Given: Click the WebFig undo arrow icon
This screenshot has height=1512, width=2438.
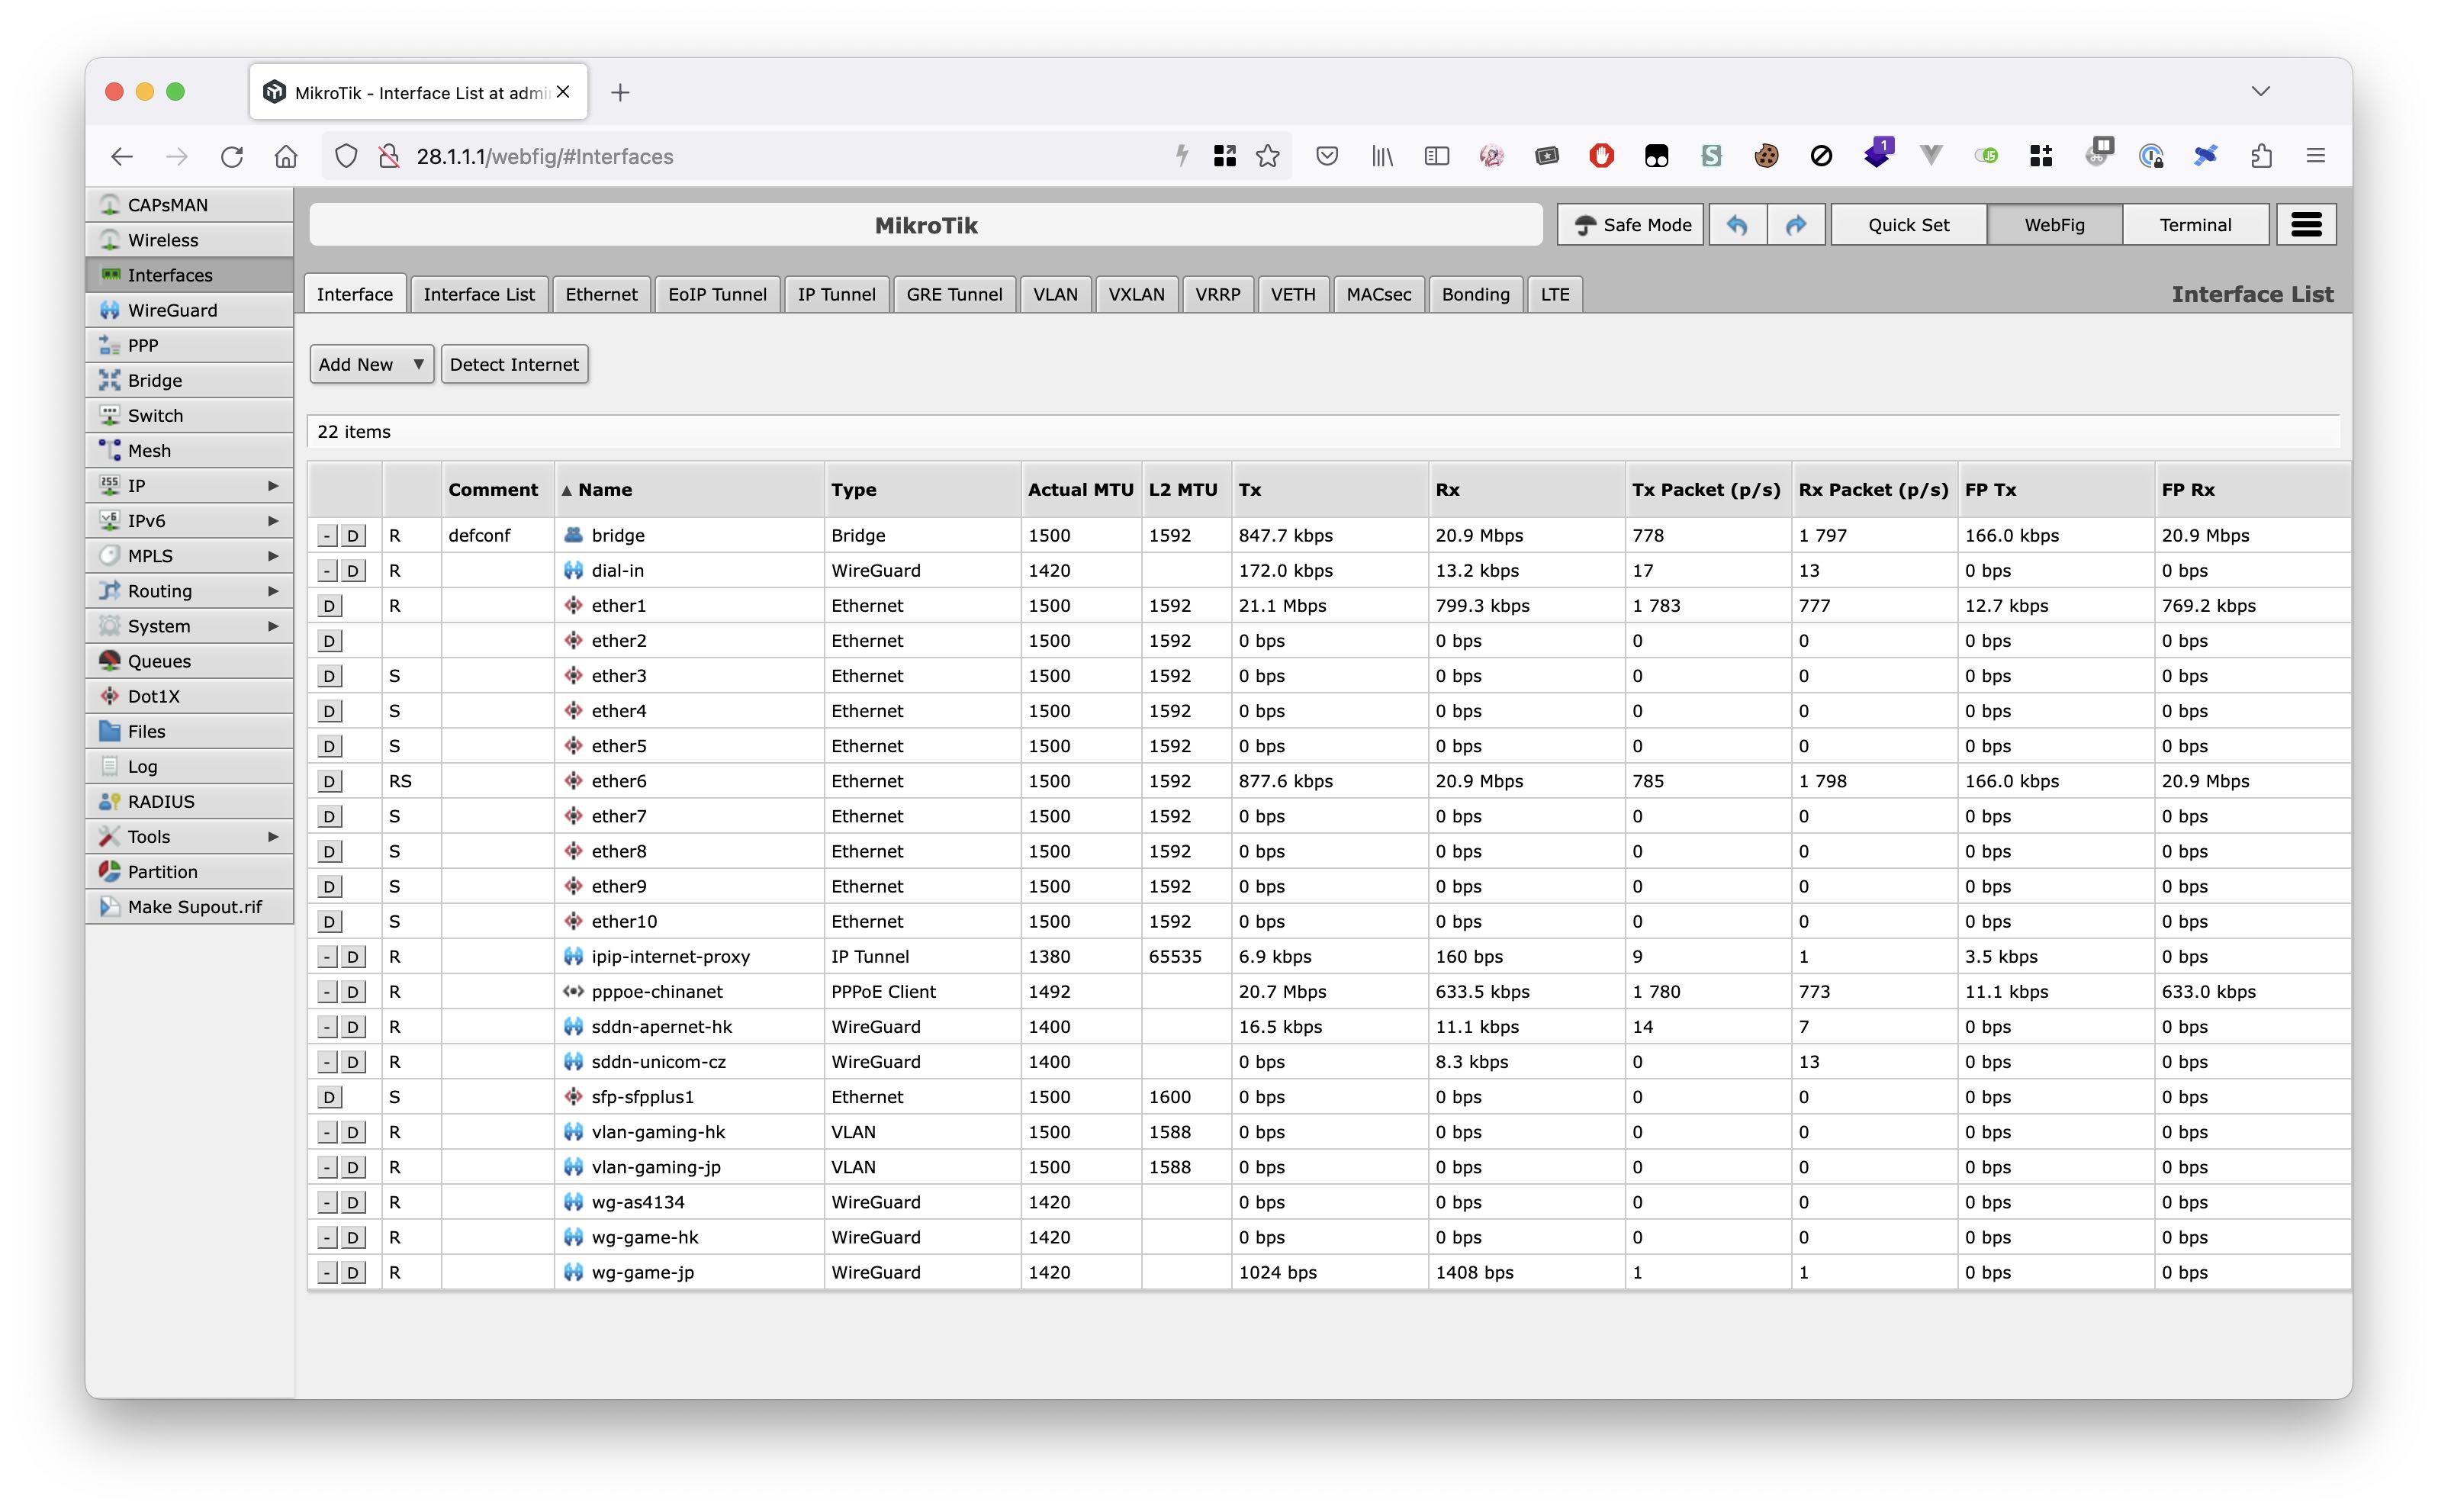Looking at the screenshot, I should (x=1737, y=225).
